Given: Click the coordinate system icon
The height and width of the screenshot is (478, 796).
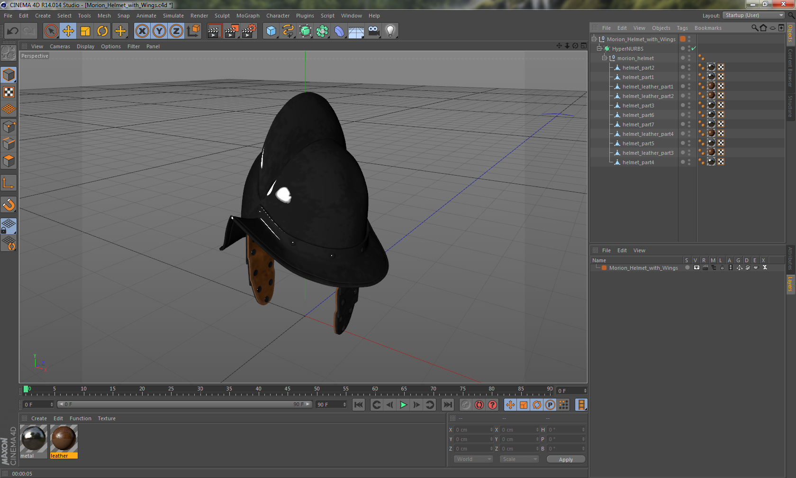Looking at the screenshot, I should point(193,31).
